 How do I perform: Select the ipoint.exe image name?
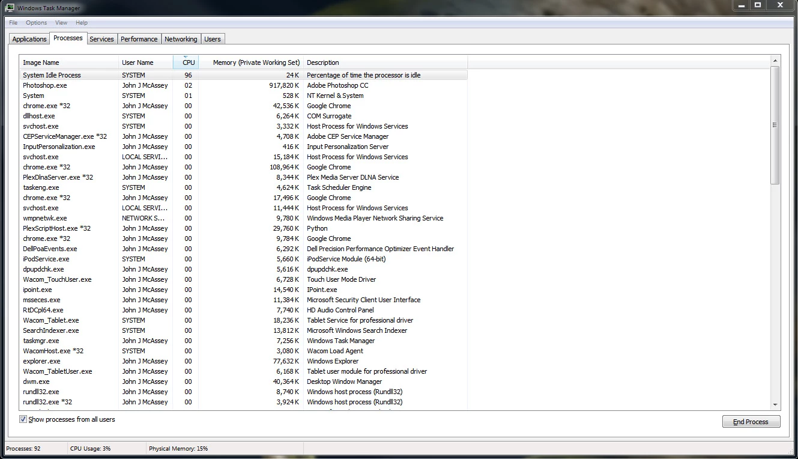click(x=37, y=290)
